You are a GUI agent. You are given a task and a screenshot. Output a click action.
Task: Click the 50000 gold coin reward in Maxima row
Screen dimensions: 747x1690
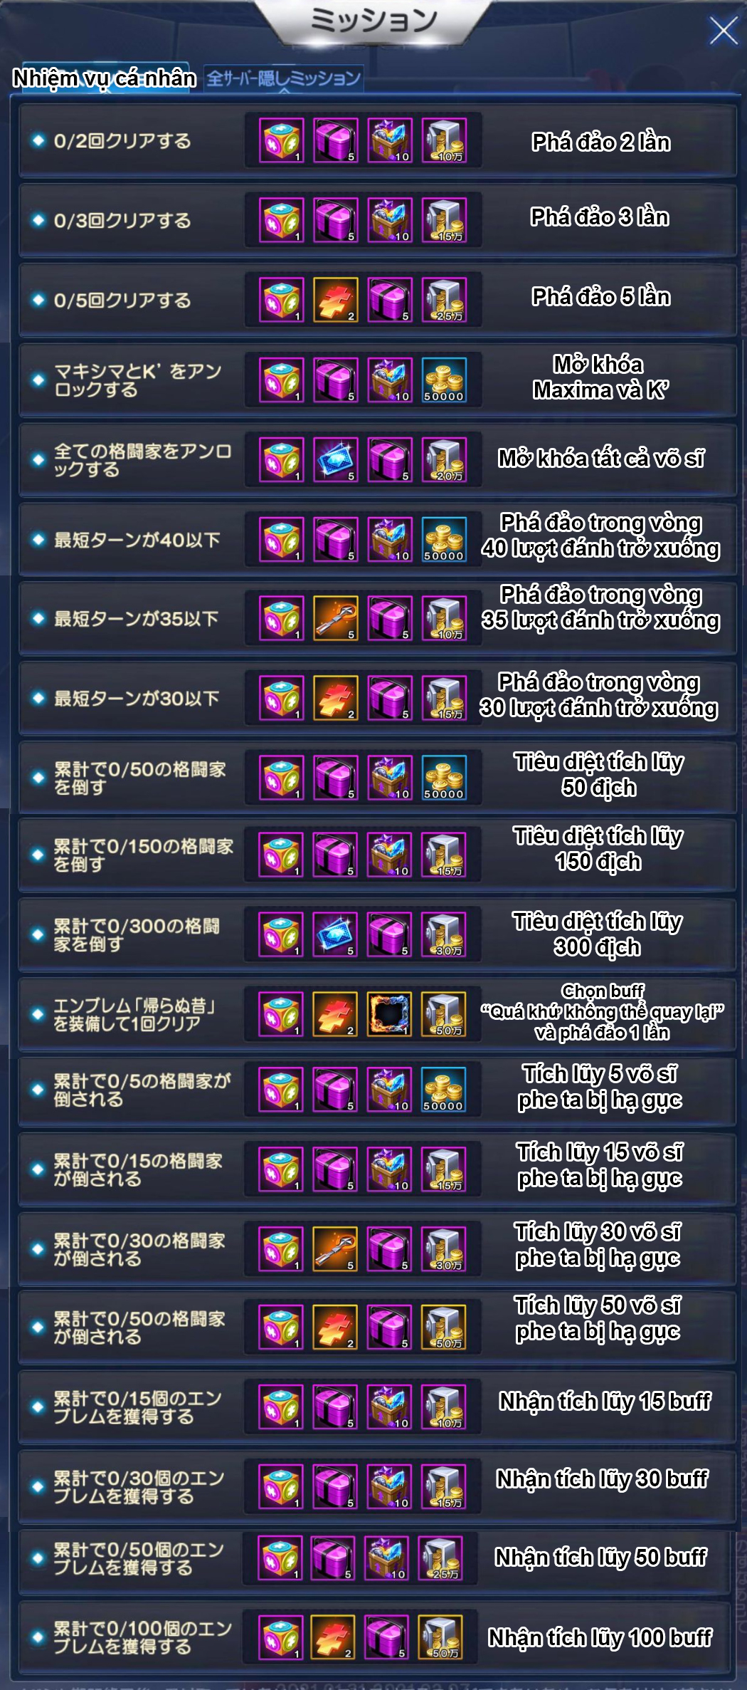coord(444,380)
